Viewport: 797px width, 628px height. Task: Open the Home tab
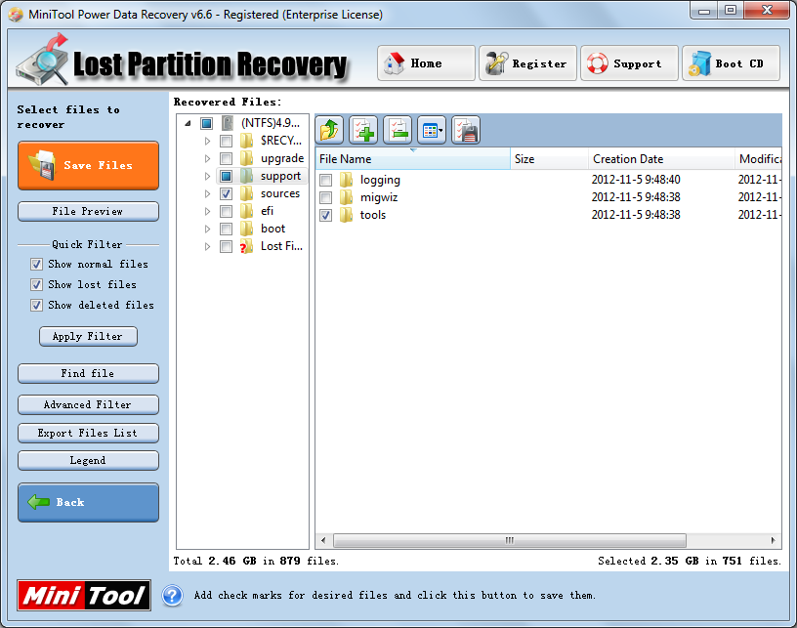(426, 63)
